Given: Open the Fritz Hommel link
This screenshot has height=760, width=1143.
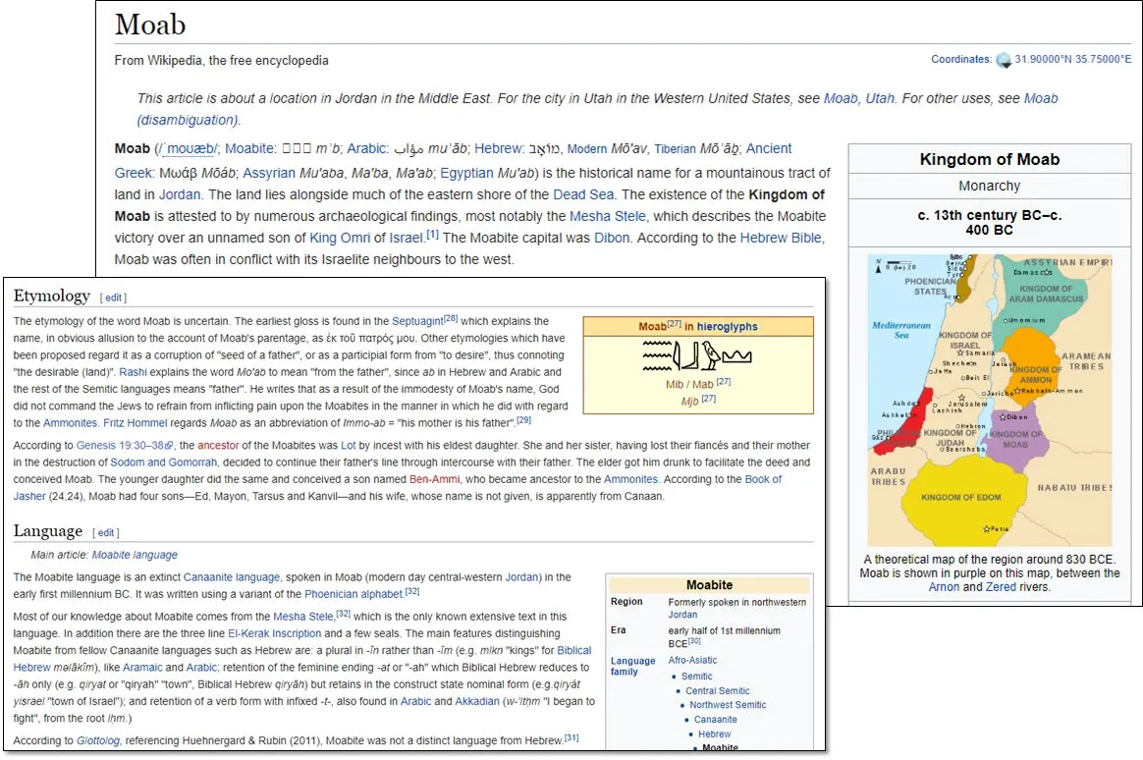Looking at the screenshot, I should [135, 423].
